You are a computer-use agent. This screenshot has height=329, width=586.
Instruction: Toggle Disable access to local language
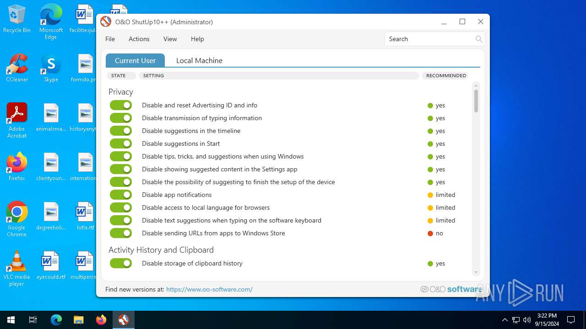point(121,207)
